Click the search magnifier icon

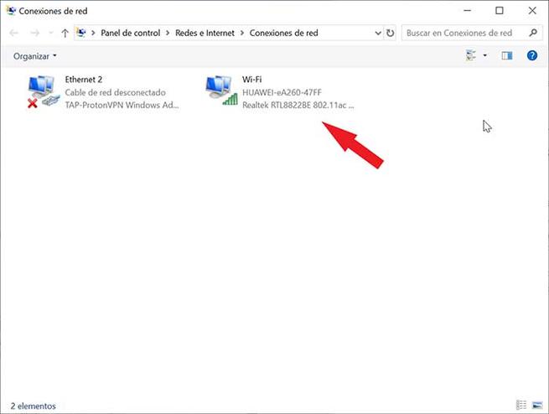(x=533, y=33)
